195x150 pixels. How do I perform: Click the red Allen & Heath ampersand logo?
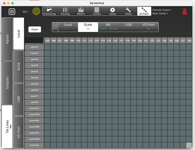[x=185, y=12]
